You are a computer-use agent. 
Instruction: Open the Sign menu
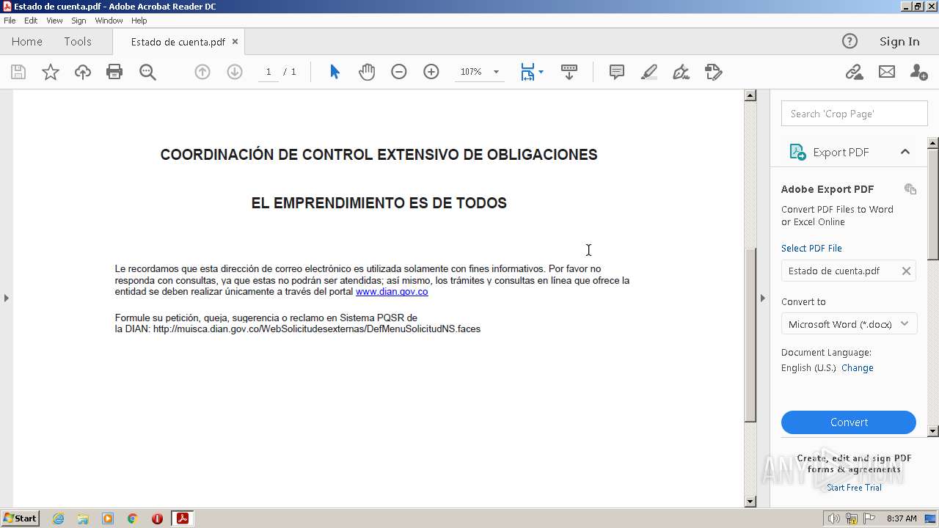tap(78, 21)
